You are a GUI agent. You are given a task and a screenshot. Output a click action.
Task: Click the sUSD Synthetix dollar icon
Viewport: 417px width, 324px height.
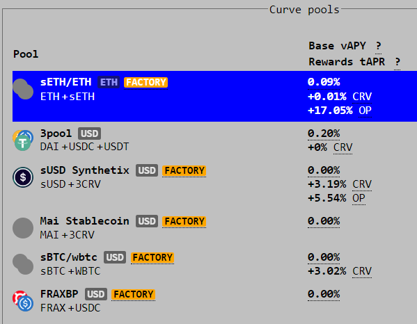tap(23, 177)
